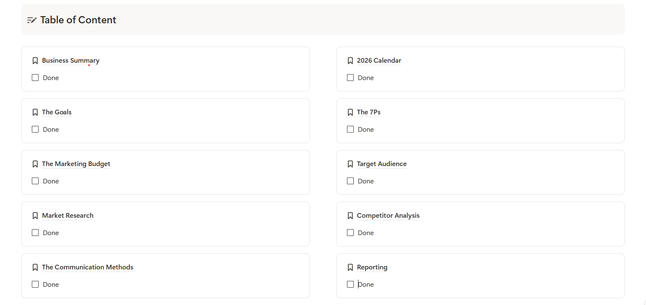Click the bookmark icon next to 2026 Calendar
The image size is (646, 305).
tap(350, 61)
